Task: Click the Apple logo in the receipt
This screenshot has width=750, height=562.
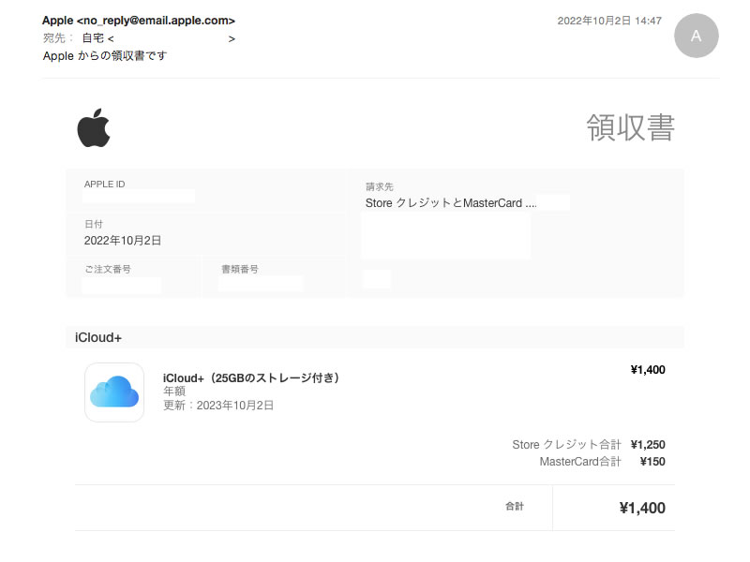Action: [x=94, y=127]
